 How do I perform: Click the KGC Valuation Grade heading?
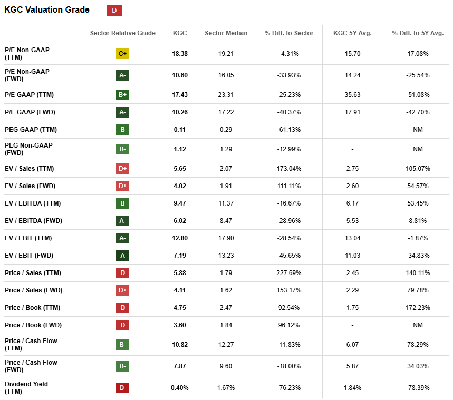click(x=47, y=9)
